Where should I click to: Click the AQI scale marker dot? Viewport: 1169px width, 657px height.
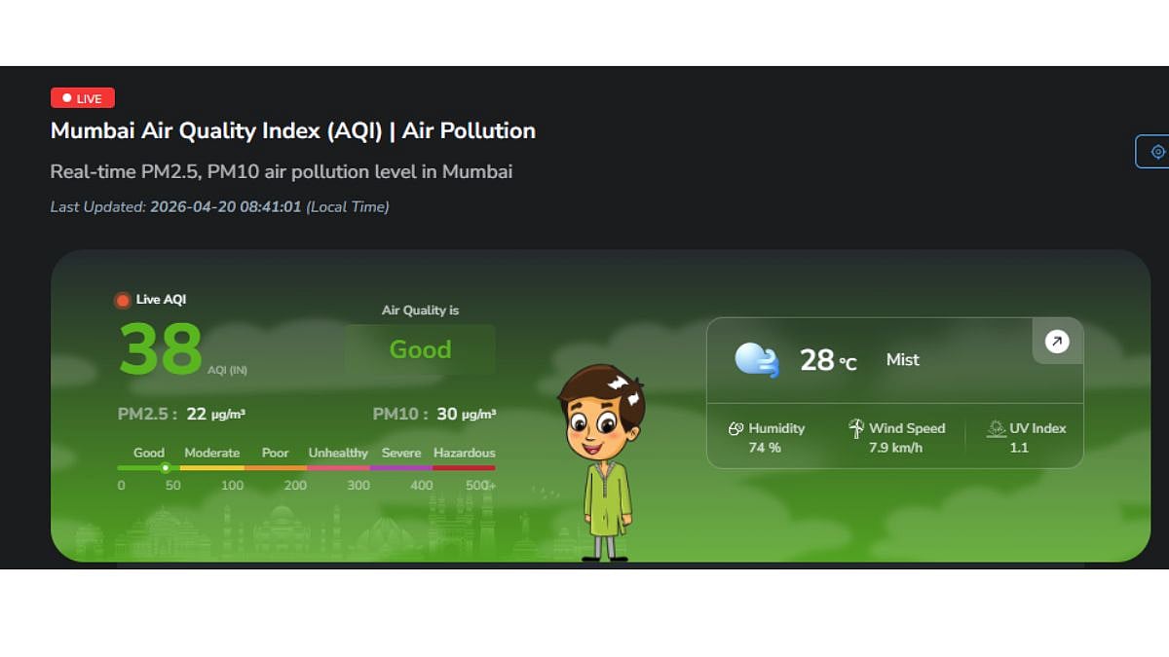tap(166, 468)
